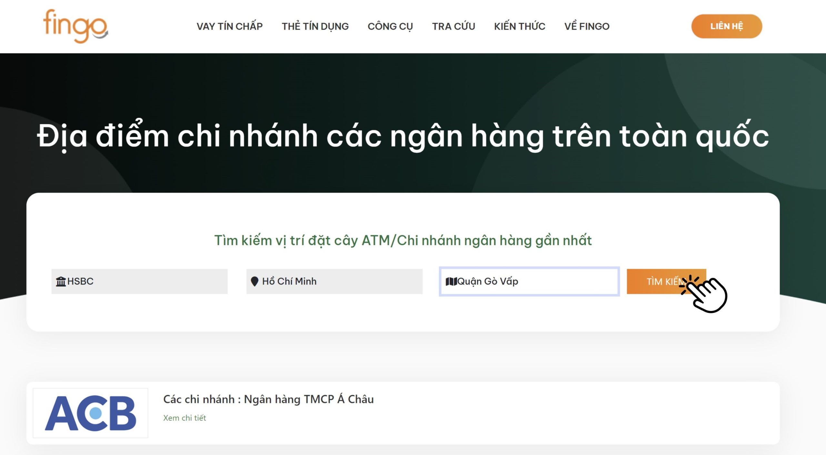Open the TRA CỨU menu
The height and width of the screenshot is (455, 826).
(453, 26)
